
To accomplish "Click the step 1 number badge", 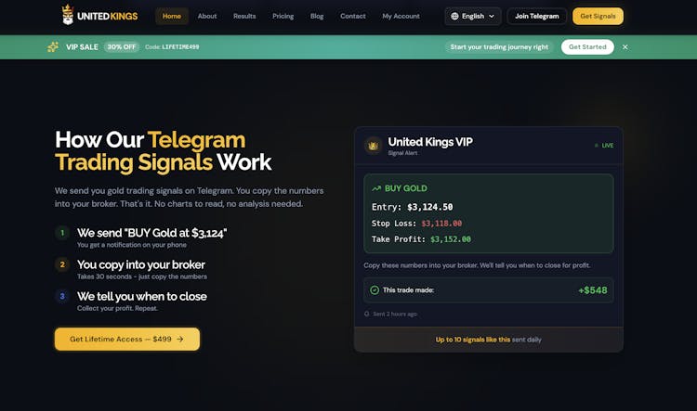I will (x=62, y=234).
